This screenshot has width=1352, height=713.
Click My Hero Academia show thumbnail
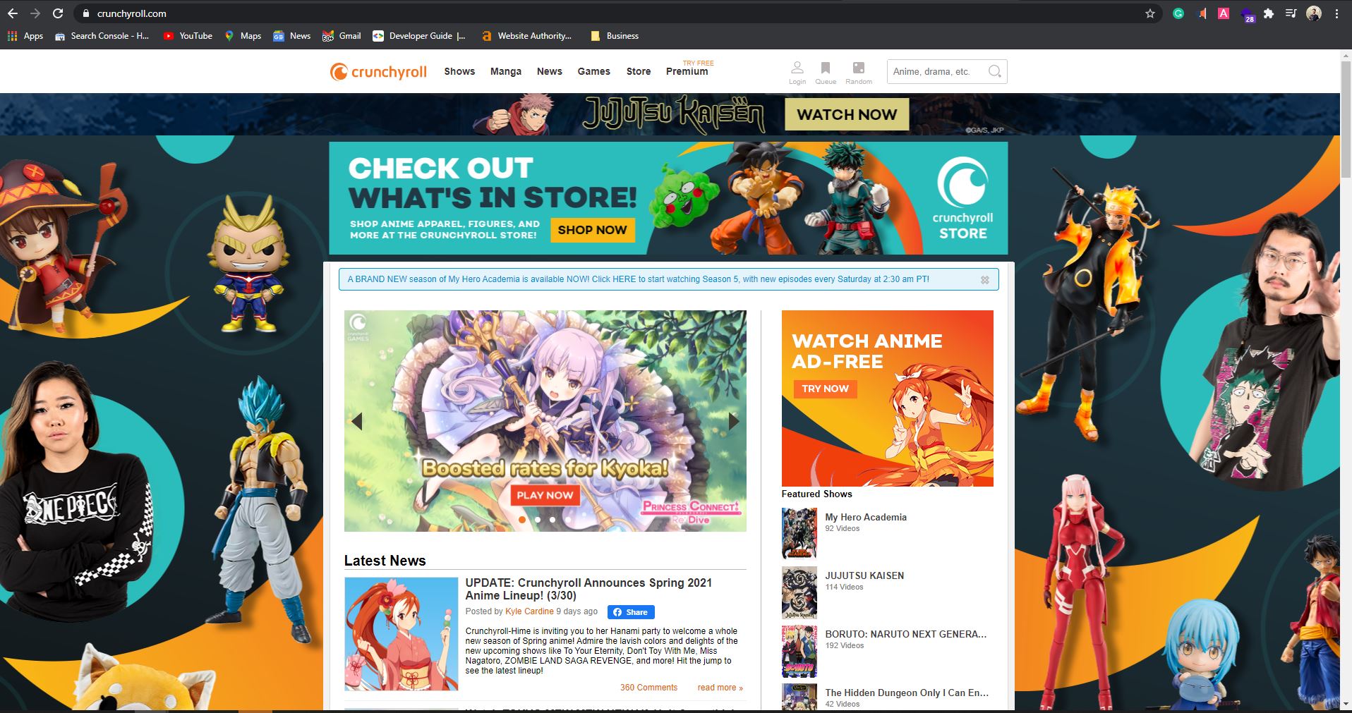pos(799,533)
